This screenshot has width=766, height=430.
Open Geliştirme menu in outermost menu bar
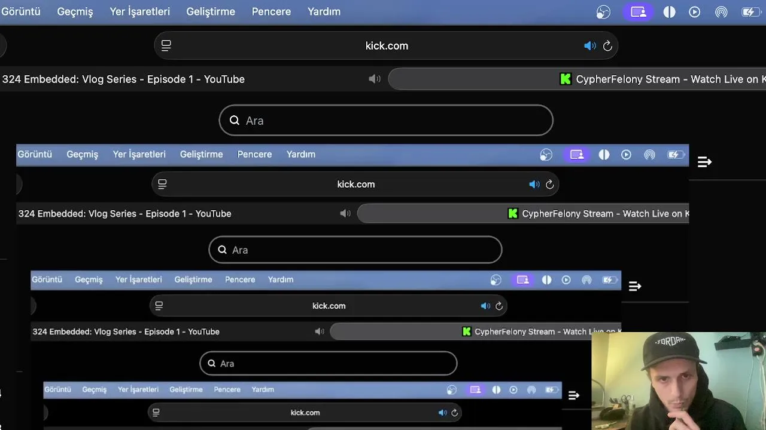click(211, 11)
